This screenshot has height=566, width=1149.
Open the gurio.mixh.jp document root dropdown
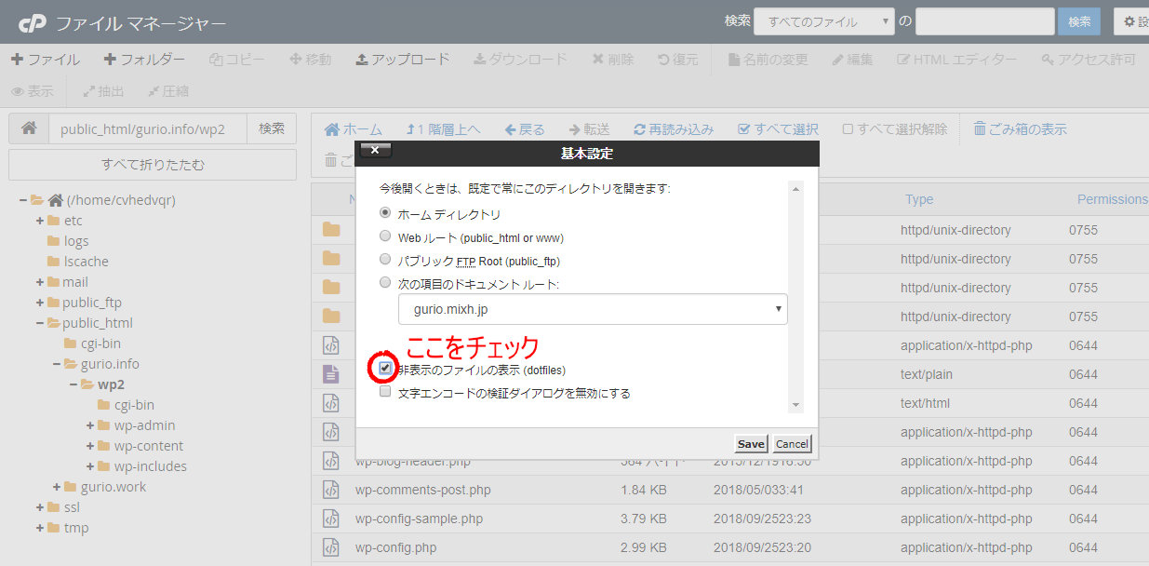click(x=592, y=309)
